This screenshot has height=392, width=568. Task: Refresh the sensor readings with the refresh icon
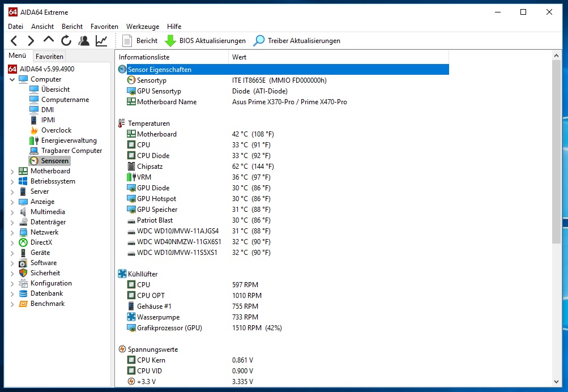pos(66,41)
